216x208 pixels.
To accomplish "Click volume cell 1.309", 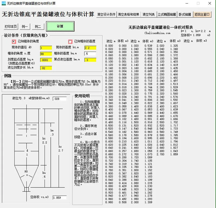I will [148, 202].
